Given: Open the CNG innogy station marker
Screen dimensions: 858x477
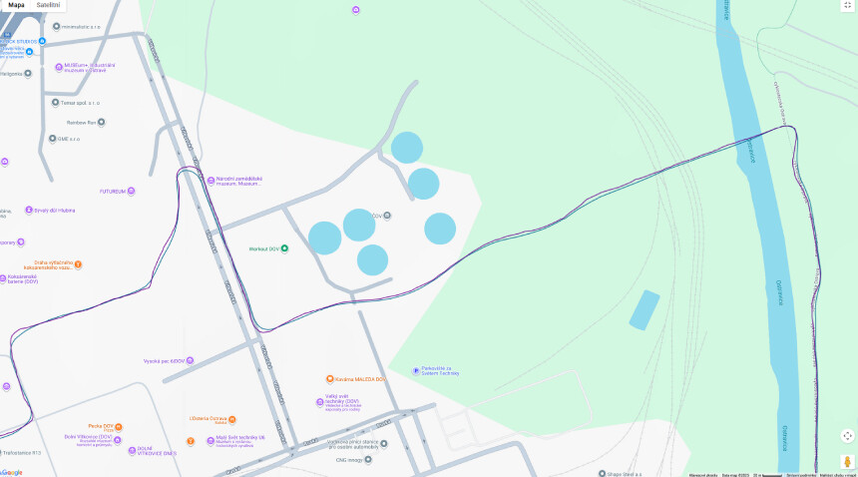Looking at the screenshot, I should tap(368, 460).
